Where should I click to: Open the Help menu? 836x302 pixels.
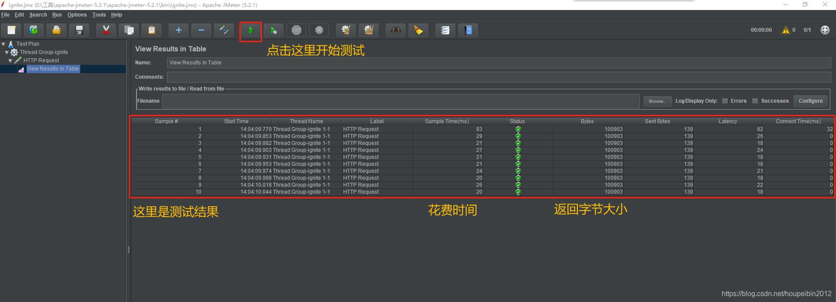(x=116, y=15)
